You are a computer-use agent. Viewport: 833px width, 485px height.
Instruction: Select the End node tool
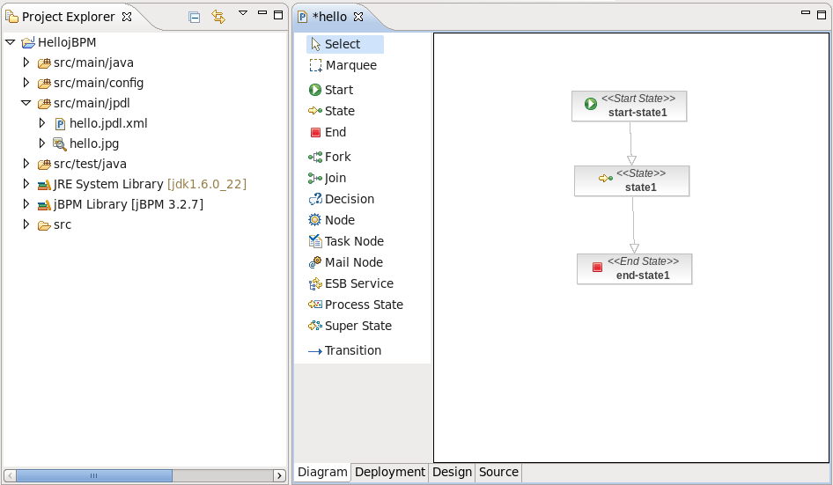pos(328,132)
